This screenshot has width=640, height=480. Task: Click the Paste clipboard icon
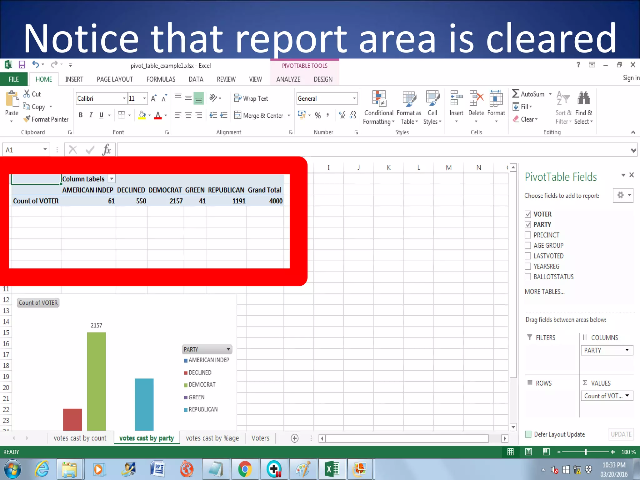click(12, 99)
